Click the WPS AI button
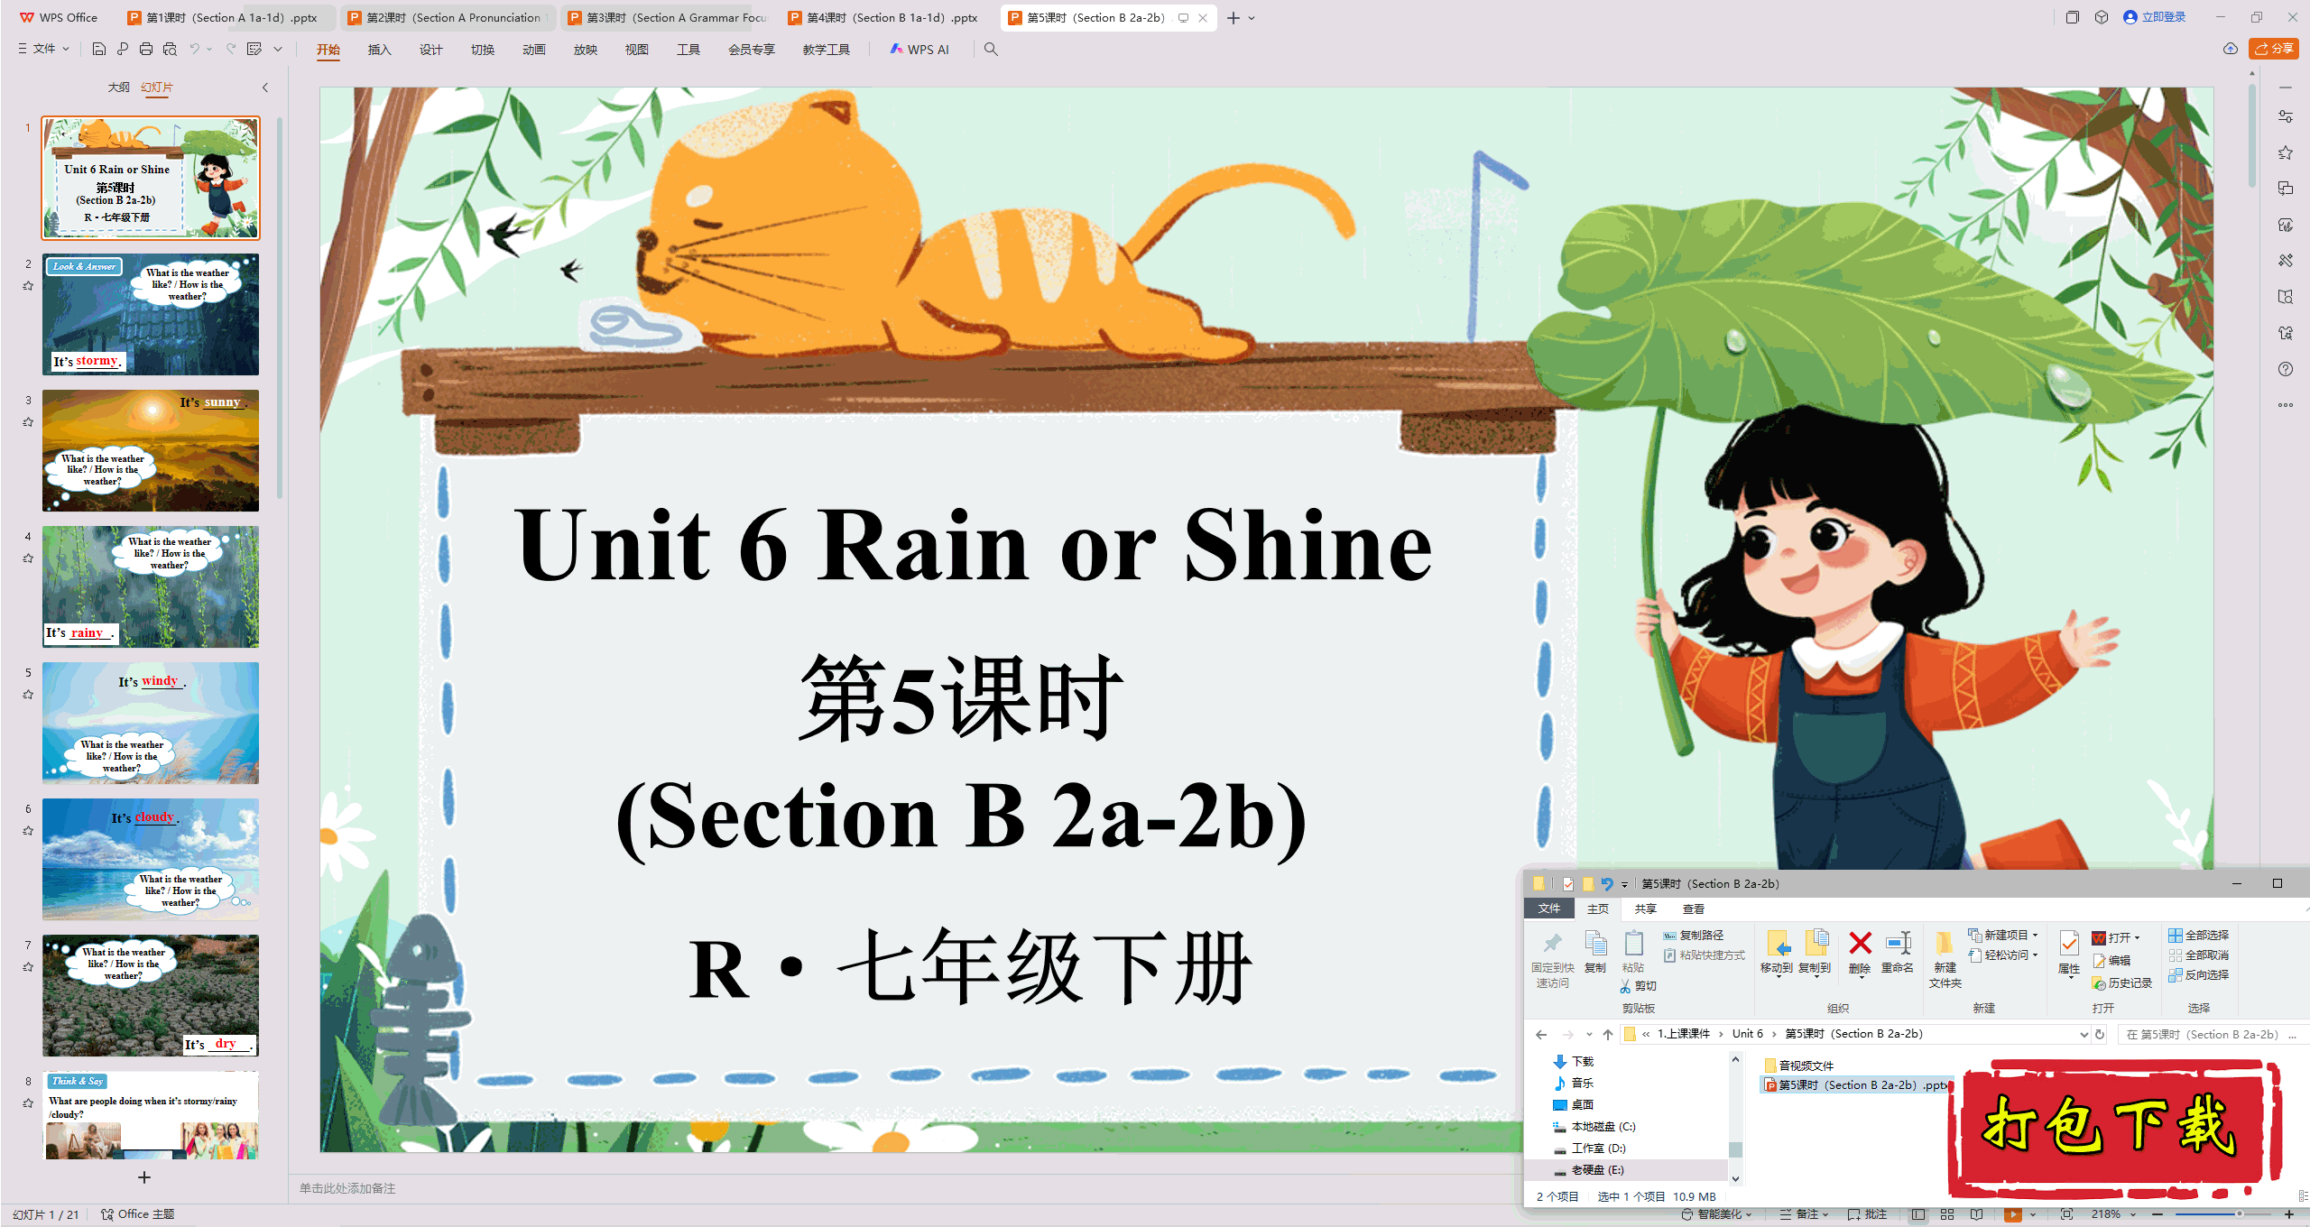Viewport: 2310px width, 1227px height. pos(919,50)
